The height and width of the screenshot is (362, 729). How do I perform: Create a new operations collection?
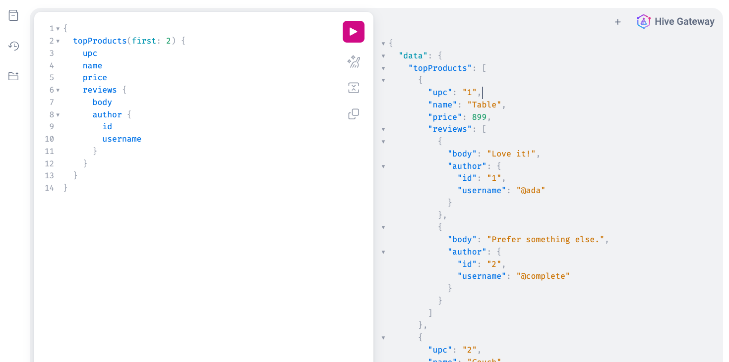click(x=13, y=76)
